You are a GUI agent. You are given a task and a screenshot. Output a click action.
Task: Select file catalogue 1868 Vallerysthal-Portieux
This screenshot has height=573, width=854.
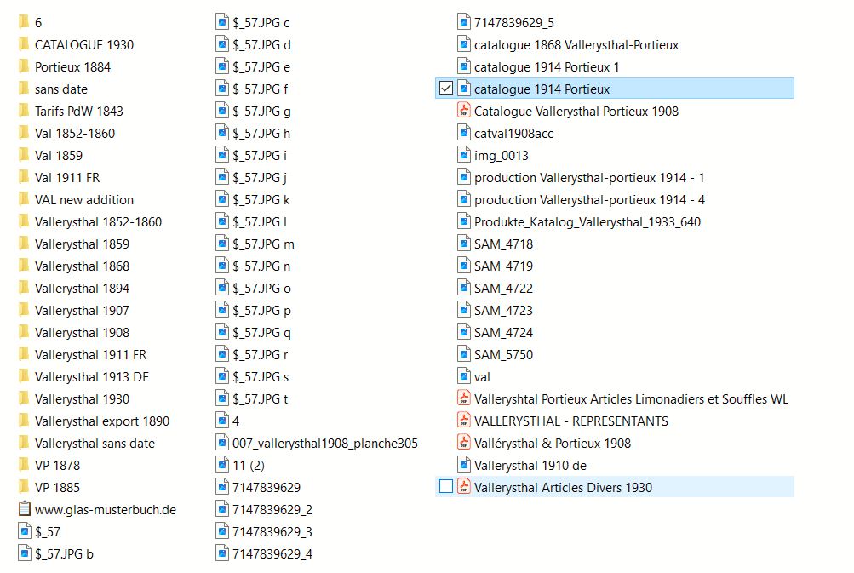click(x=568, y=44)
